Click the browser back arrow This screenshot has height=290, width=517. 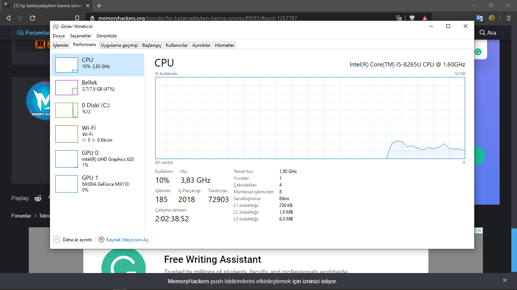click(8, 18)
